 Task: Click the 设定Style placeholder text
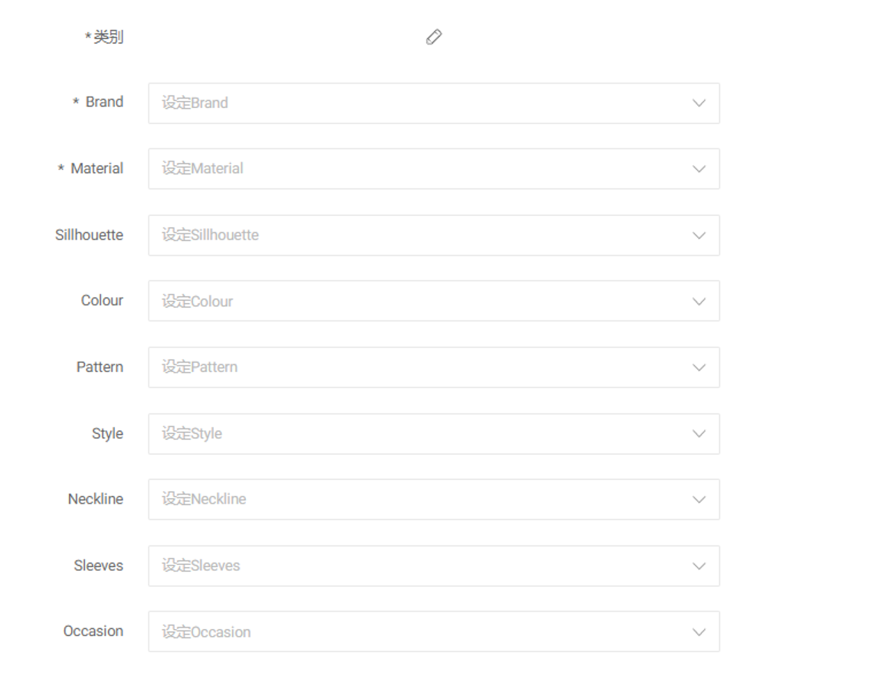(192, 433)
